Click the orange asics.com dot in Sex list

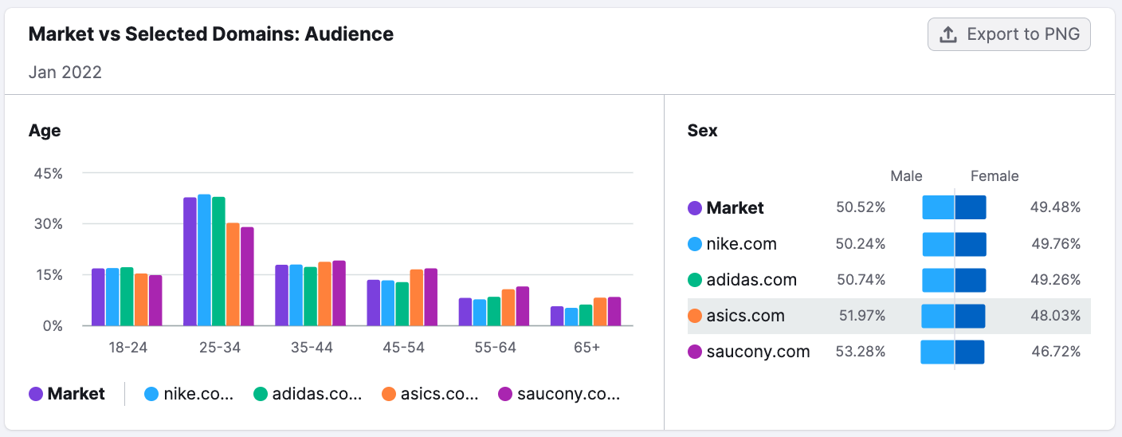pos(695,316)
